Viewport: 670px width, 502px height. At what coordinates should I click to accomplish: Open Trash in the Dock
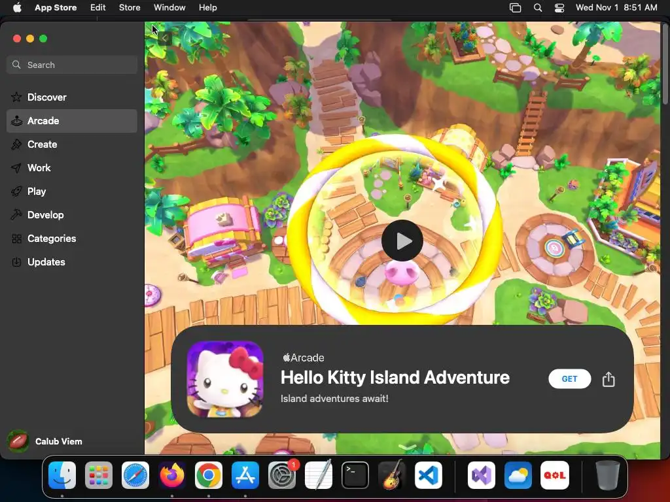pos(608,475)
